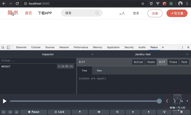Switch to the Performance tab
Screen dimensions: 191x115
click(81, 47)
